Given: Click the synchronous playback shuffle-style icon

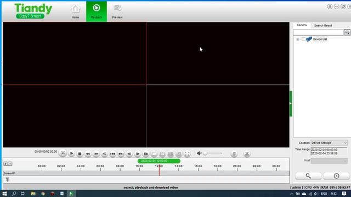Looking at the screenshot, I should click(x=63, y=153).
